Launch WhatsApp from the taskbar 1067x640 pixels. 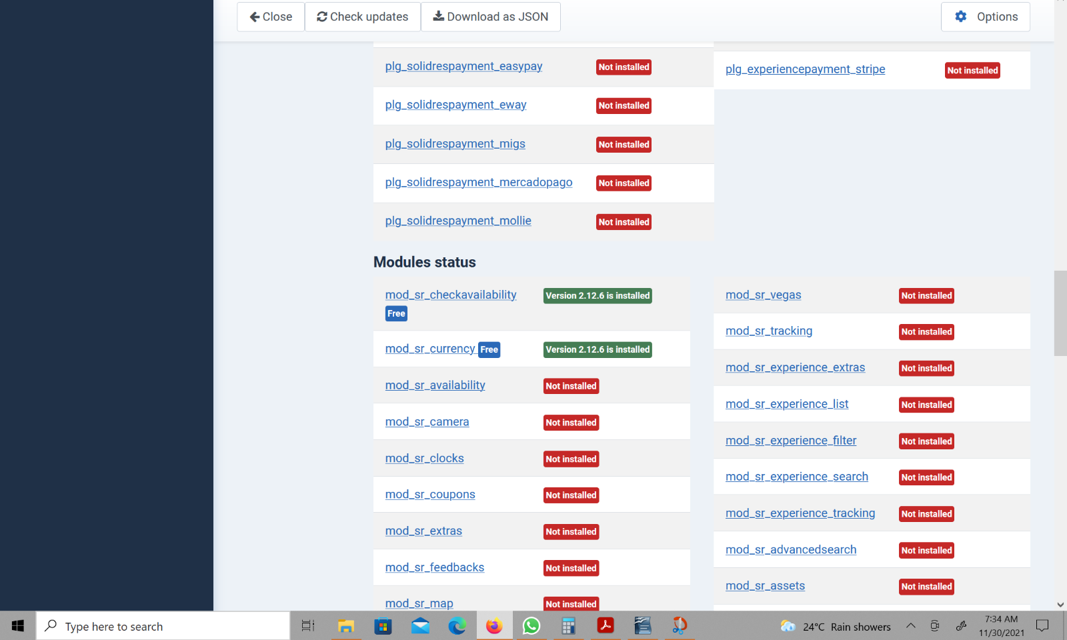pos(531,626)
